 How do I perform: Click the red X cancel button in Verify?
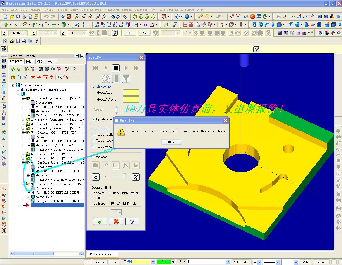[116, 221]
